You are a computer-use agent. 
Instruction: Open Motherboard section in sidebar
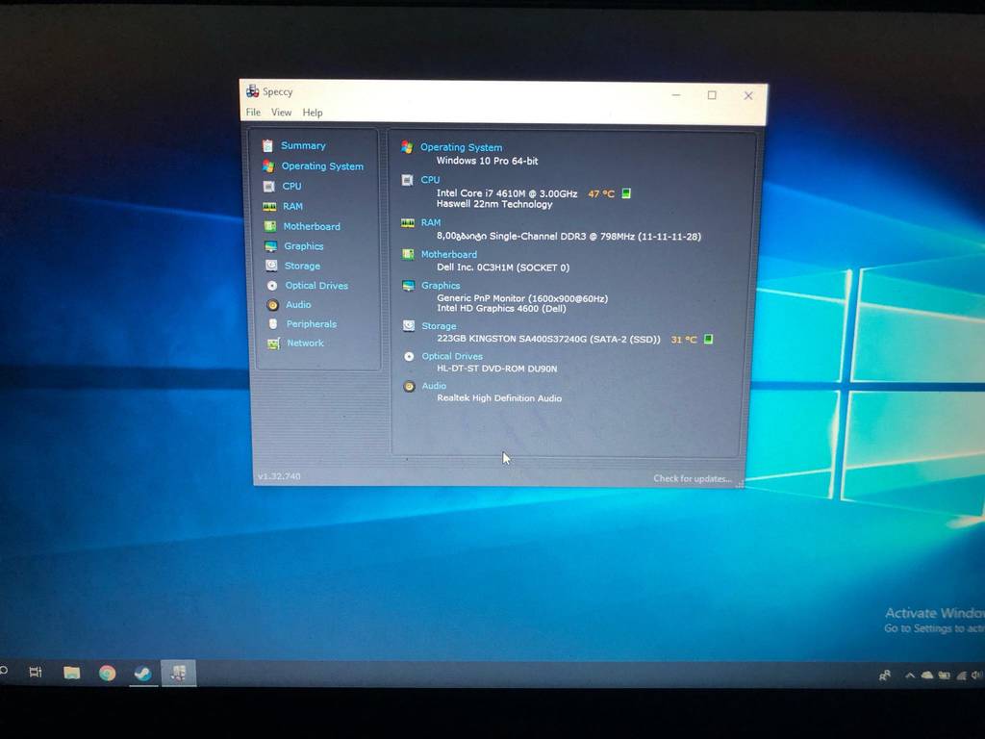coord(312,226)
